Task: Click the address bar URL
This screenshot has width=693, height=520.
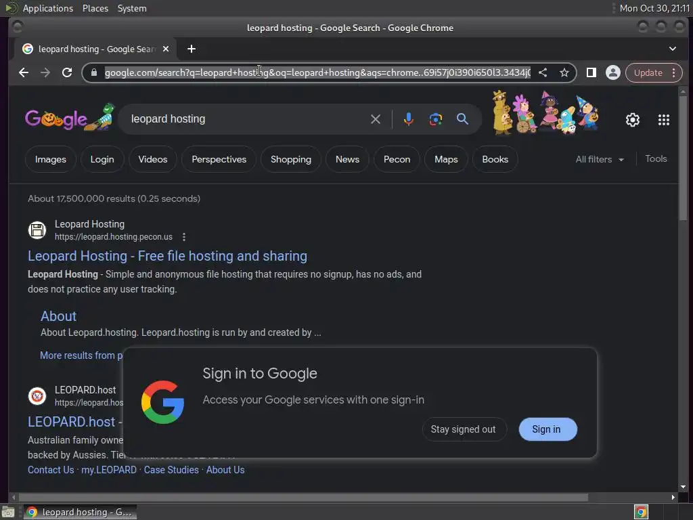Action: pyautogui.click(x=317, y=72)
